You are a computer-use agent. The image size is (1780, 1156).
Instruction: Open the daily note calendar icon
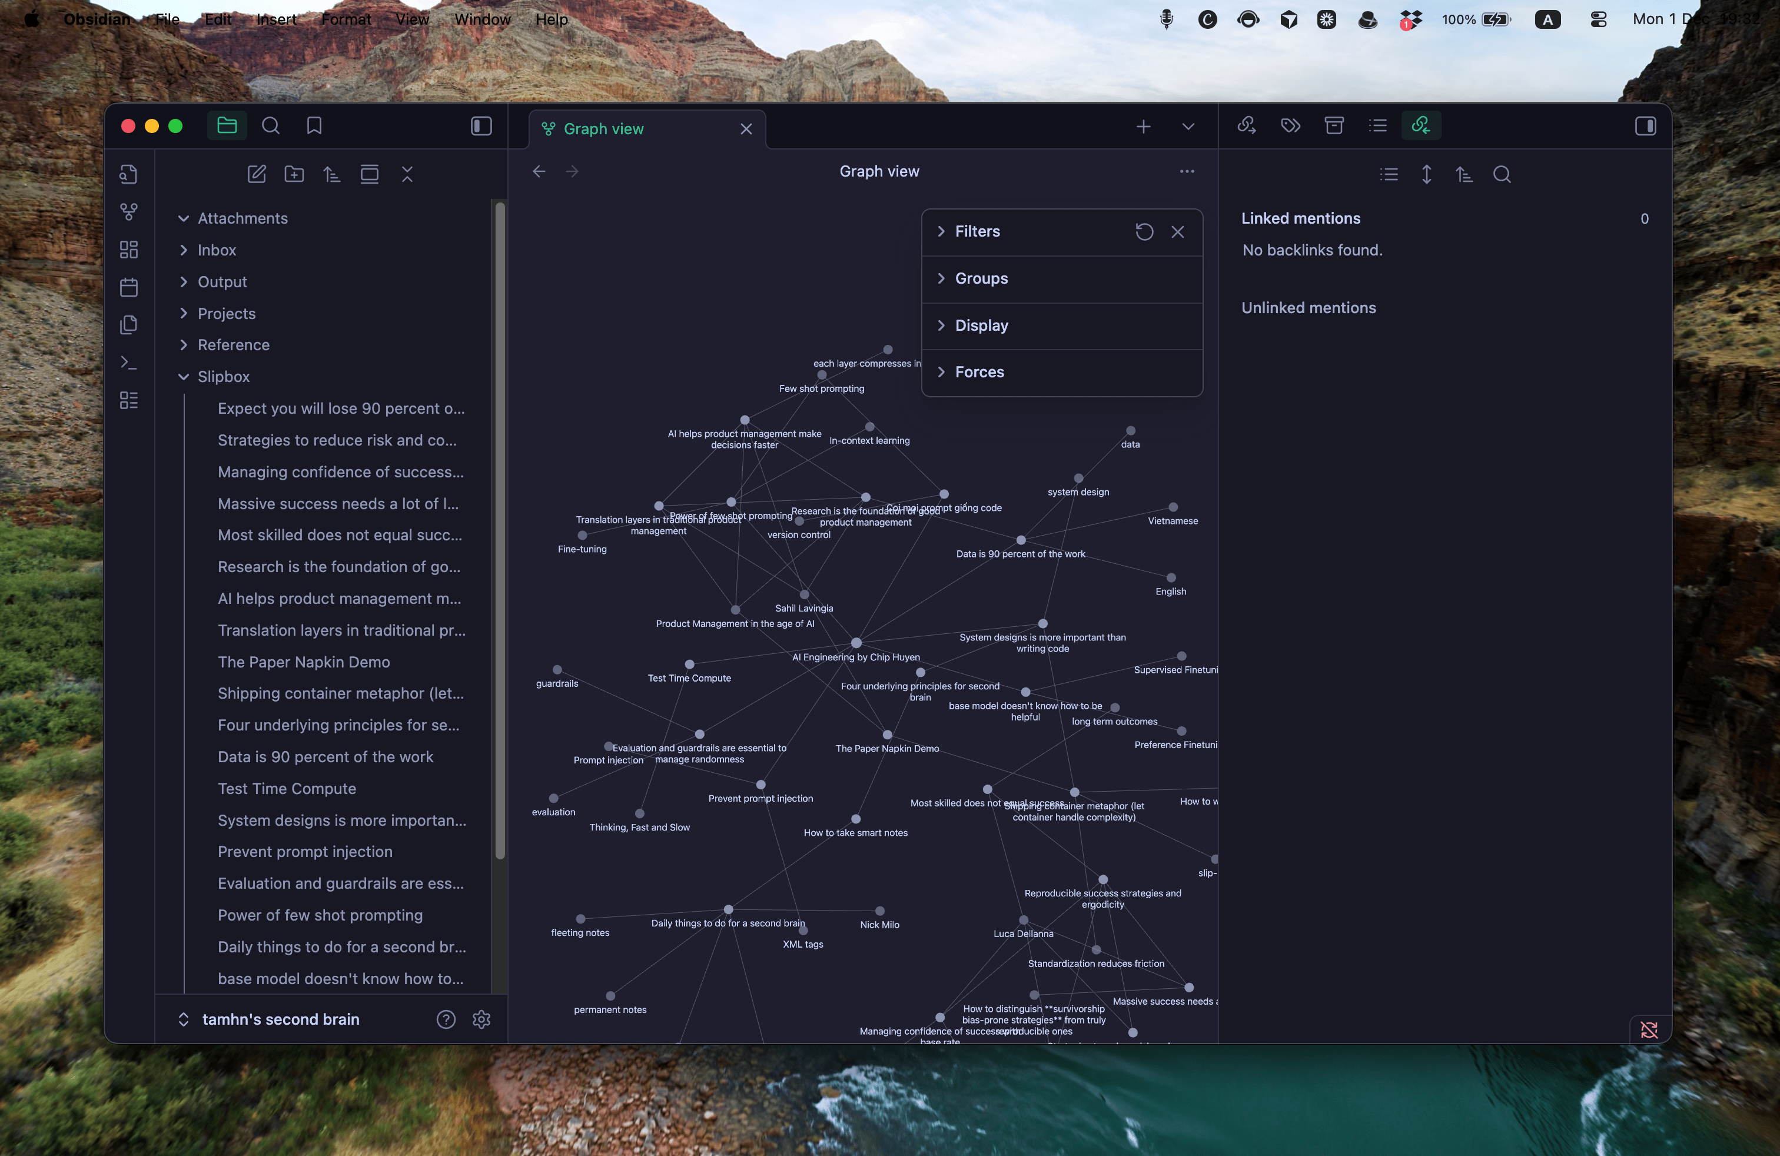129,287
